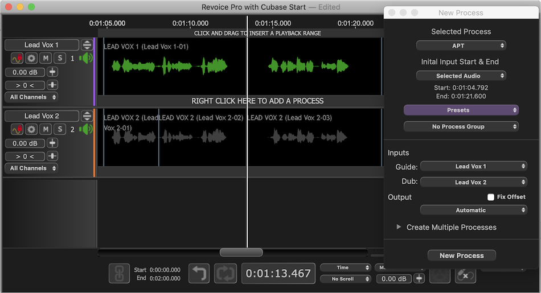The image size is (541, 293).
Task: Click the waveform lock icon on Lead Vox 1
Action: (17, 58)
